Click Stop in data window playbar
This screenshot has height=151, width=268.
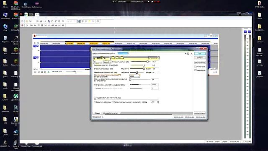[x=42, y=72]
